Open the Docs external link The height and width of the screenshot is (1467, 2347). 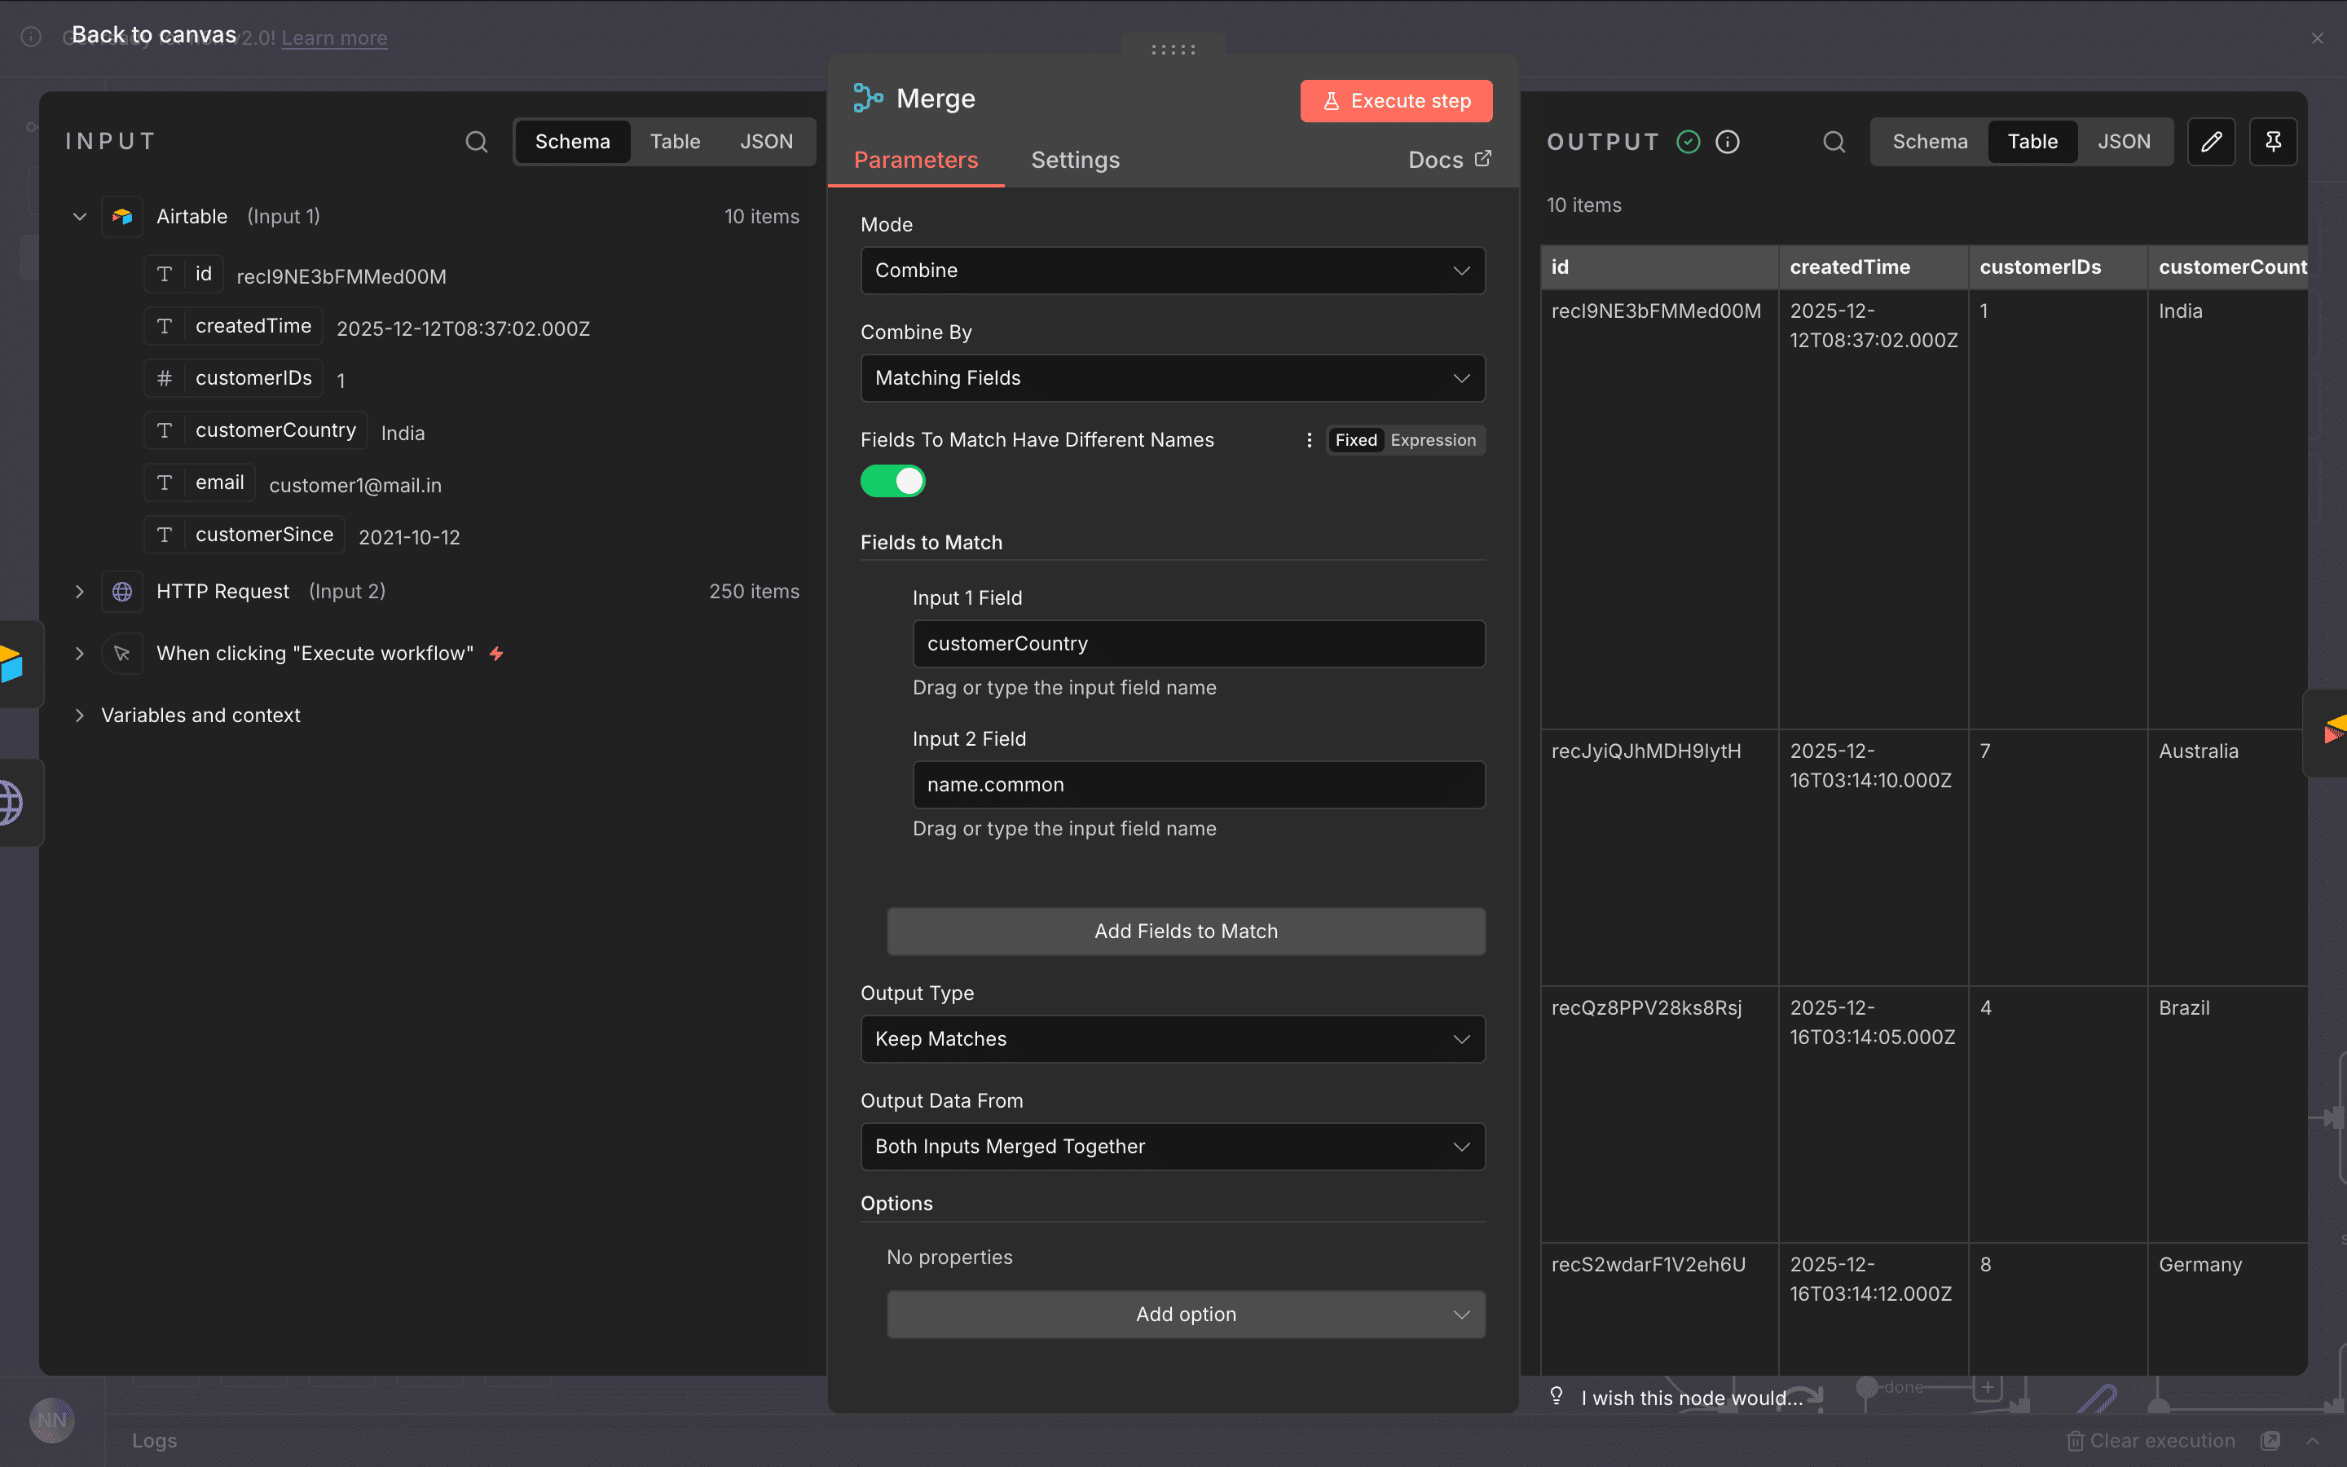(1449, 160)
